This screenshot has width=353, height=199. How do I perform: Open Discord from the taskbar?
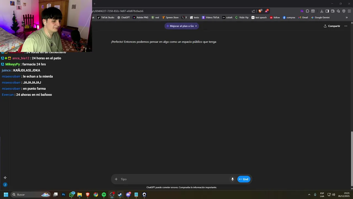pos(128,195)
